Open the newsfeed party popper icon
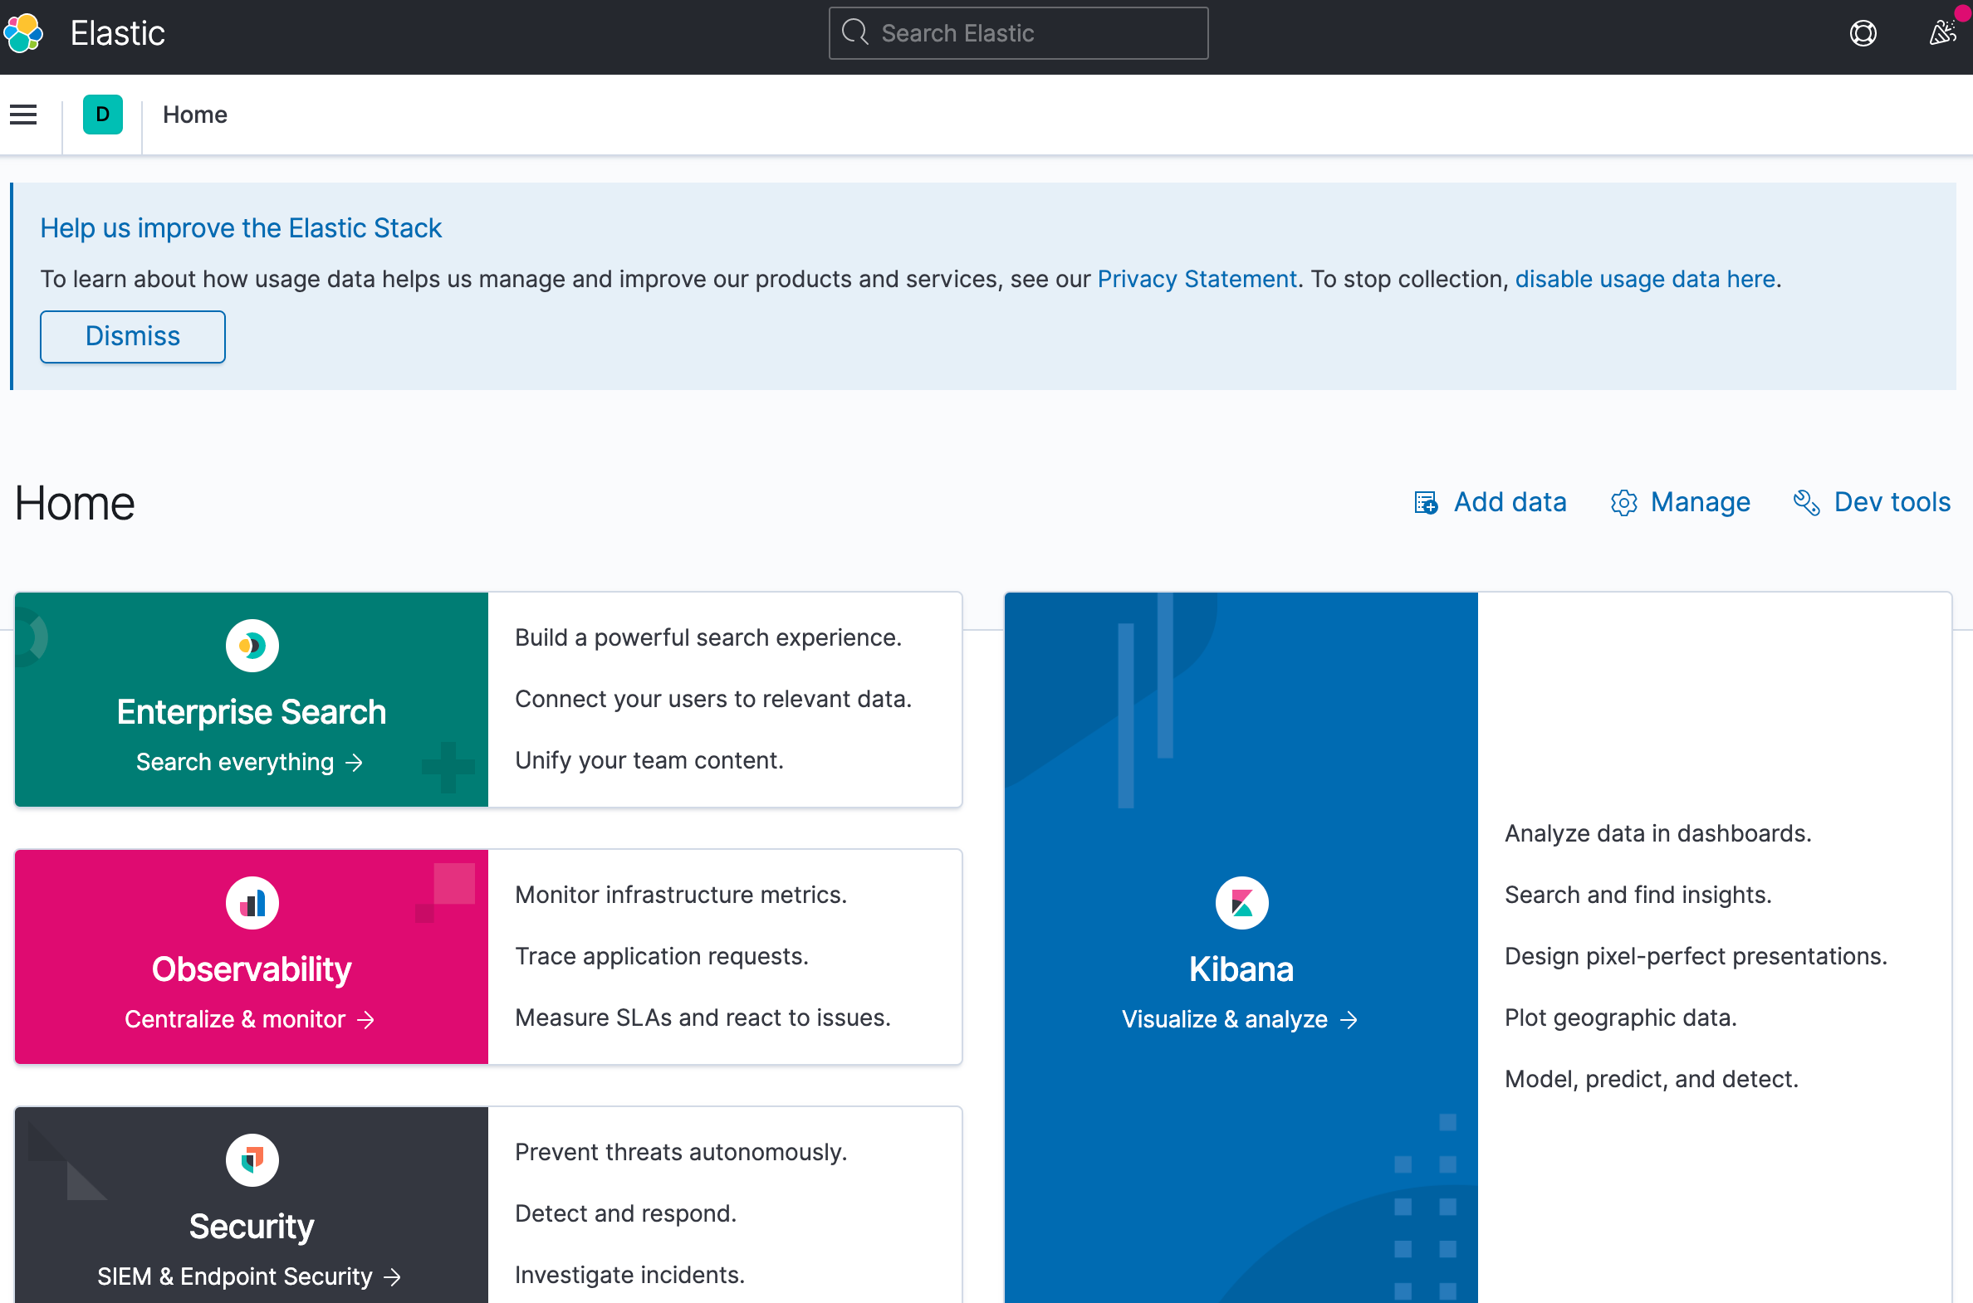This screenshot has width=1973, height=1303. coord(1941,33)
